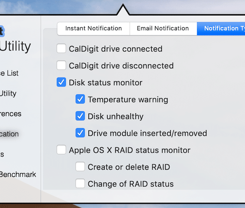The image size is (245, 208).
Task: Open the Benchmark sidebar item
Action: [x=18, y=174]
